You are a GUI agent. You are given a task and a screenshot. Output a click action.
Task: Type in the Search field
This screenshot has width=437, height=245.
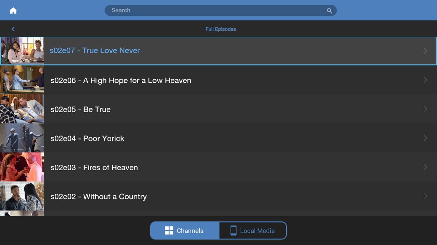coord(215,11)
